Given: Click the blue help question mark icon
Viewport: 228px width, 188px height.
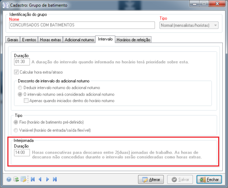Looking at the screenshot, I should point(9,179).
